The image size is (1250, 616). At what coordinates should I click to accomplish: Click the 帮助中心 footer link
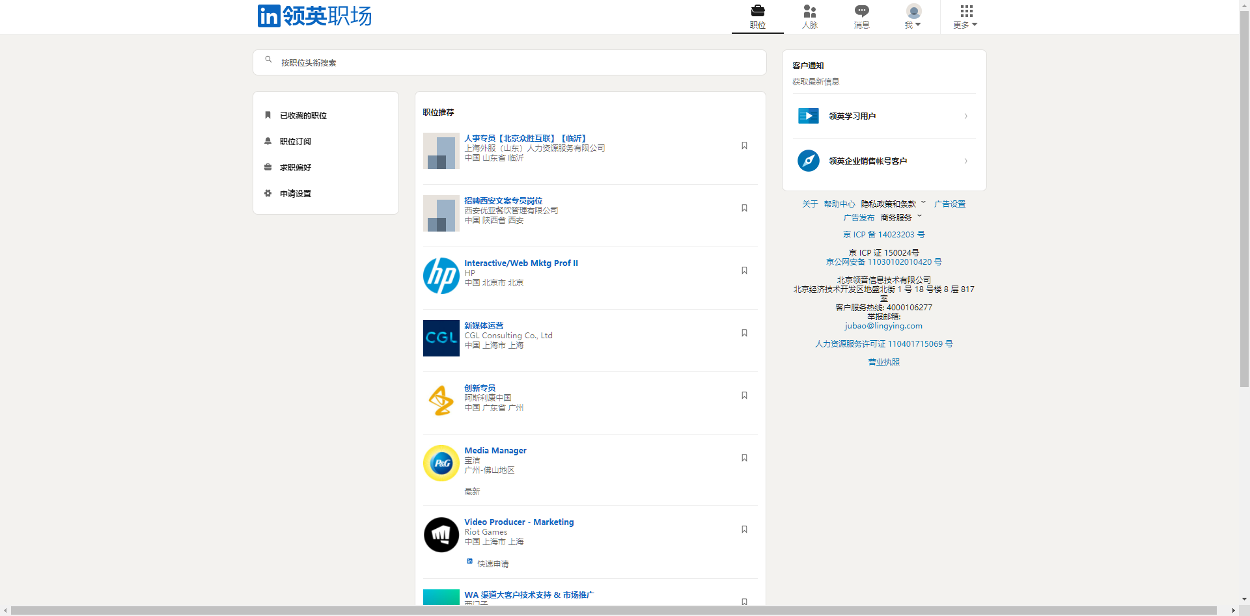(x=839, y=204)
